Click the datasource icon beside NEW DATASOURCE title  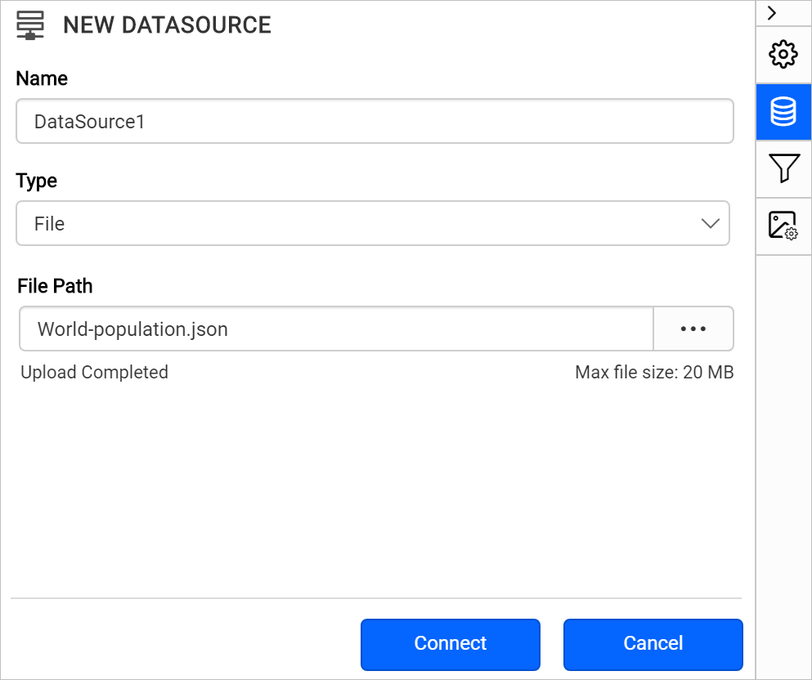(x=30, y=25)
